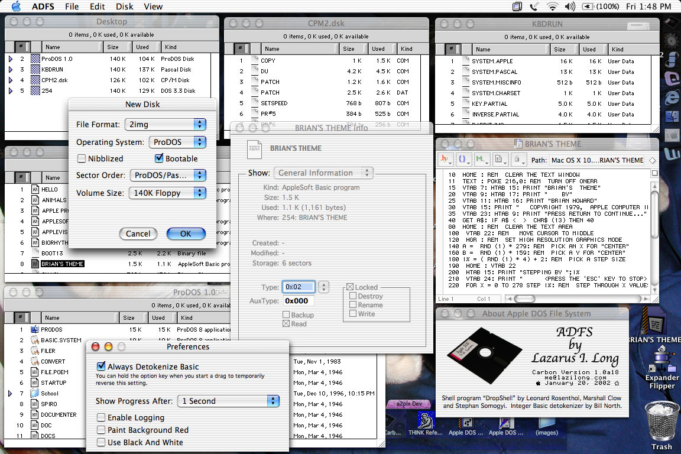Screen dimensions: 681x454
Task: Open the script menu icon in menu bar
Action: click(517, 7)
